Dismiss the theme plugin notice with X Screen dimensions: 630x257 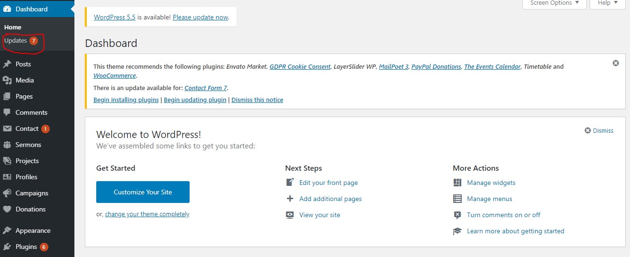616,63
